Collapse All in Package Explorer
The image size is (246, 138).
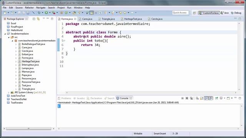[34, 19]
